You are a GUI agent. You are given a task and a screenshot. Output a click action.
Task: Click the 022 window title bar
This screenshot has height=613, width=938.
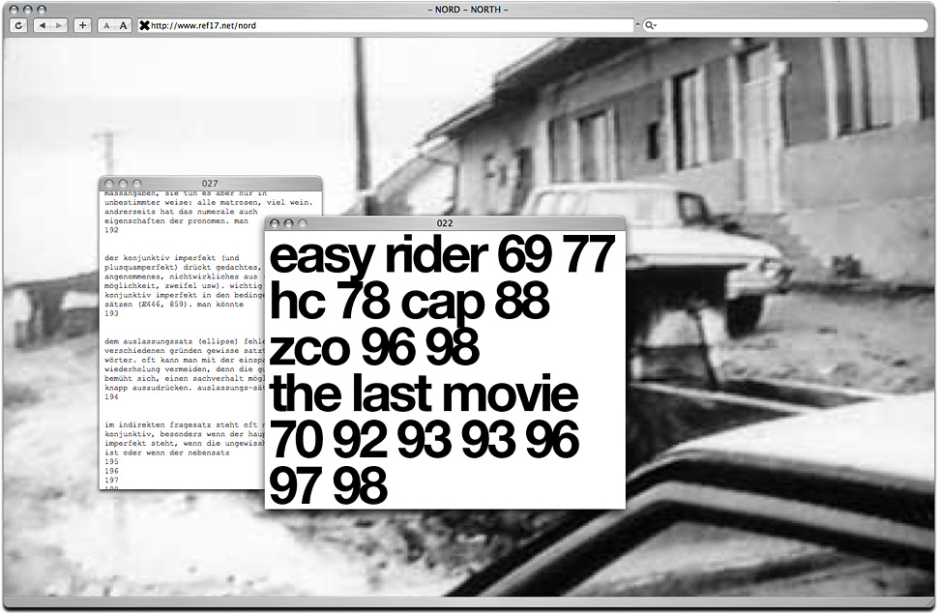tap(445, 223)
